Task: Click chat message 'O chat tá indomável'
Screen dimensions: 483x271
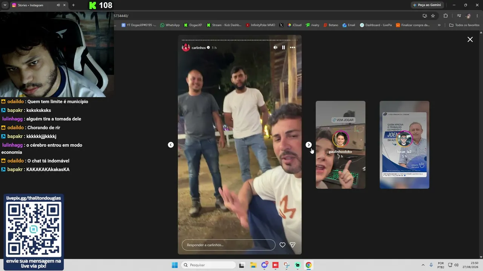Action: pos(48,161)
